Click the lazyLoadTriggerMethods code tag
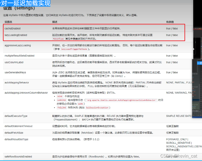Viewport: 202px width, 161px height. (x=74, y=49)
